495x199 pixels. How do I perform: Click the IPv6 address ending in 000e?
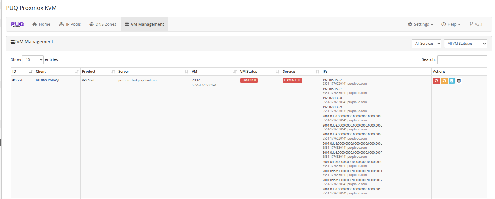pos(352,144)
